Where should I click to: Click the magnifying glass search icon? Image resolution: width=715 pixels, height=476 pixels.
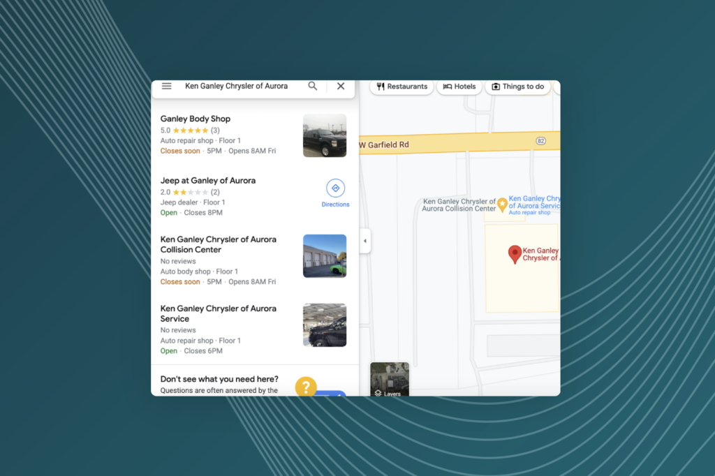point(313,87)
